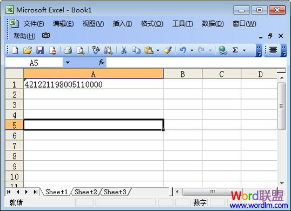Go to next sheet navigation arrow
The width and height of the screenshot is (291, 211).
pyautogui.click(x=27, y=192)
